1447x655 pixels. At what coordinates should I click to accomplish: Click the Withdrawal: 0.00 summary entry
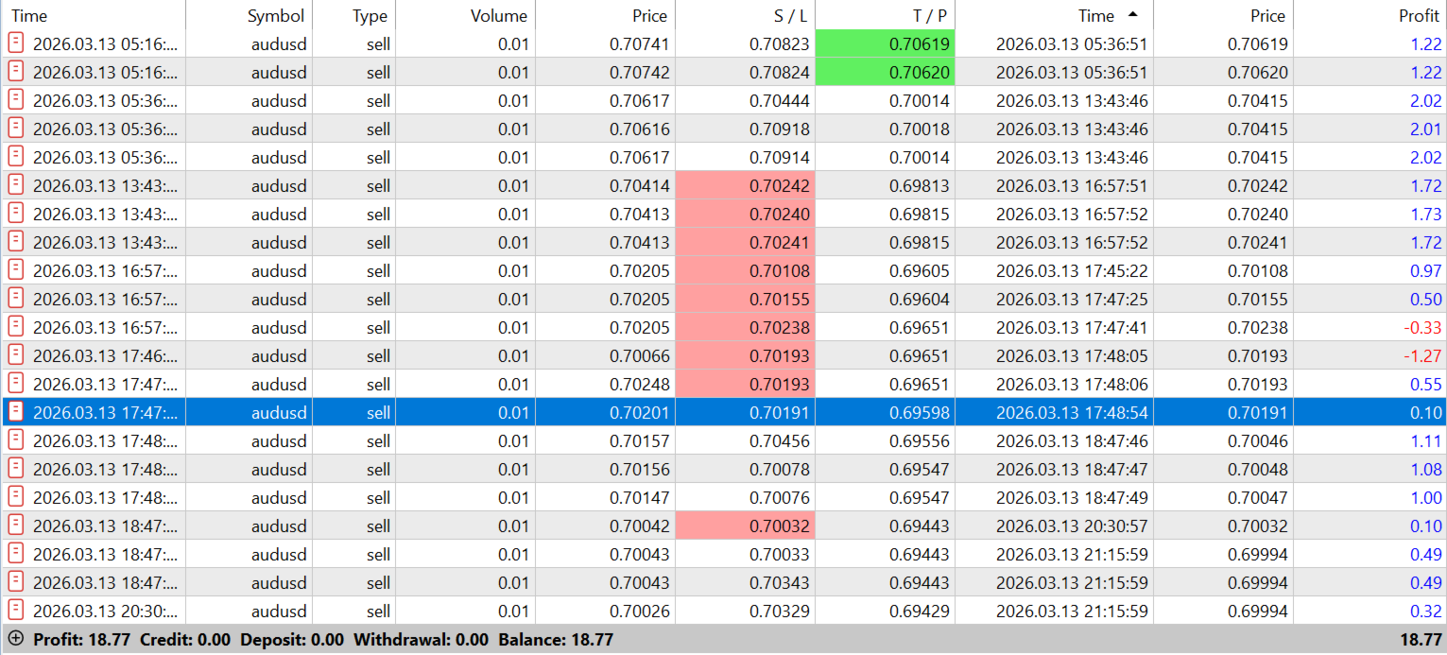[x=421, y=640]
